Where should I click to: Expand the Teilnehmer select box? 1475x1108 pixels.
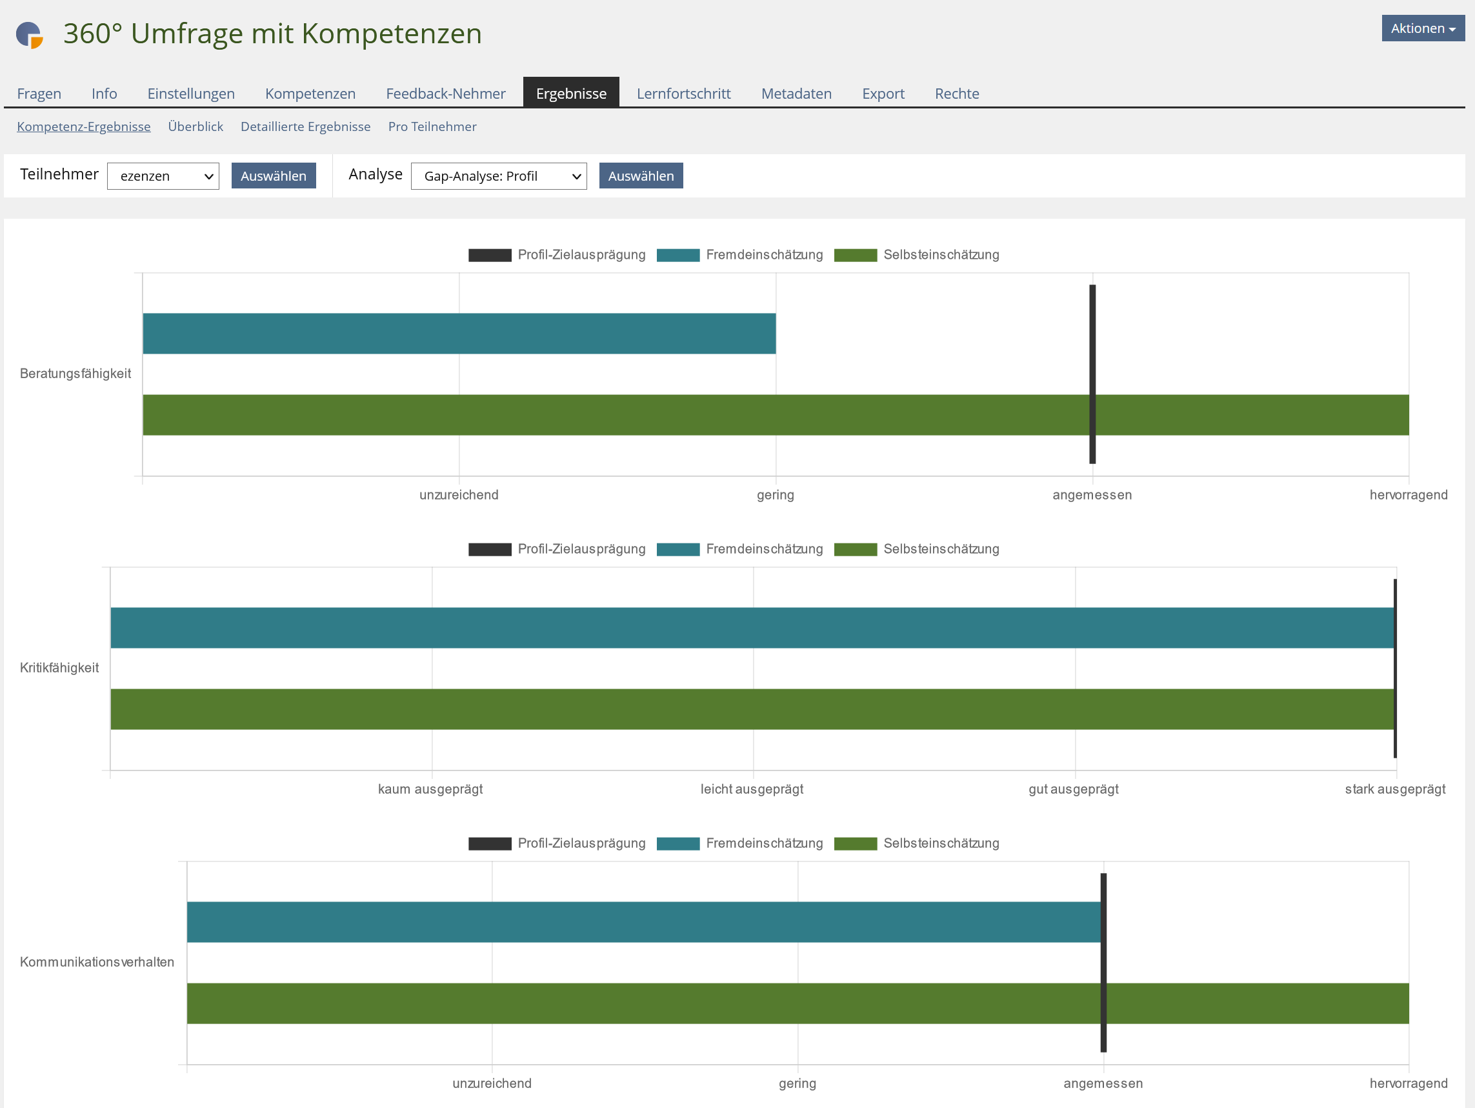point(163,176)
